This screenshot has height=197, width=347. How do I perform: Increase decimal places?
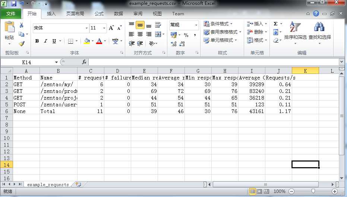click(174, 44)
